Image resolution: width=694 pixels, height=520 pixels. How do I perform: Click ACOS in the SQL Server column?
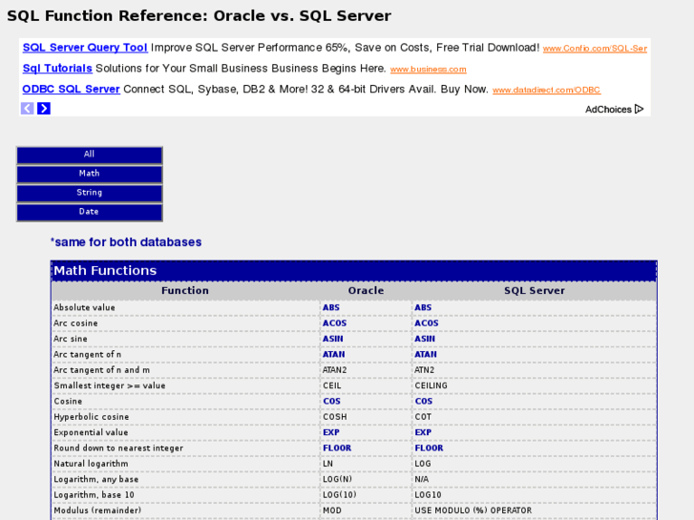point(427,323)
